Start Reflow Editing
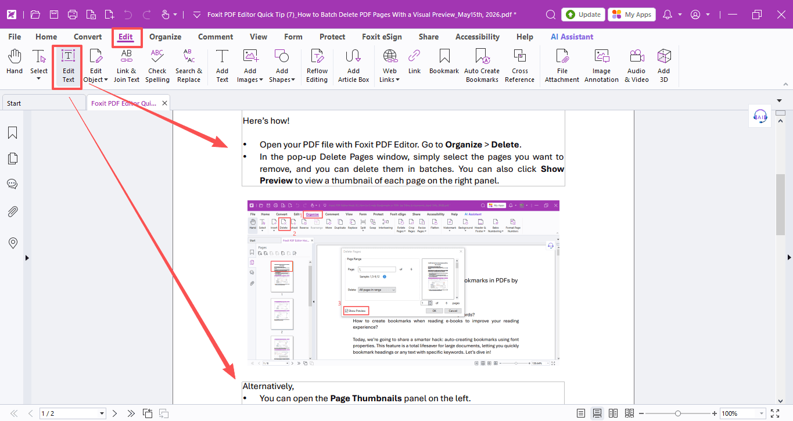 (317, 66)
